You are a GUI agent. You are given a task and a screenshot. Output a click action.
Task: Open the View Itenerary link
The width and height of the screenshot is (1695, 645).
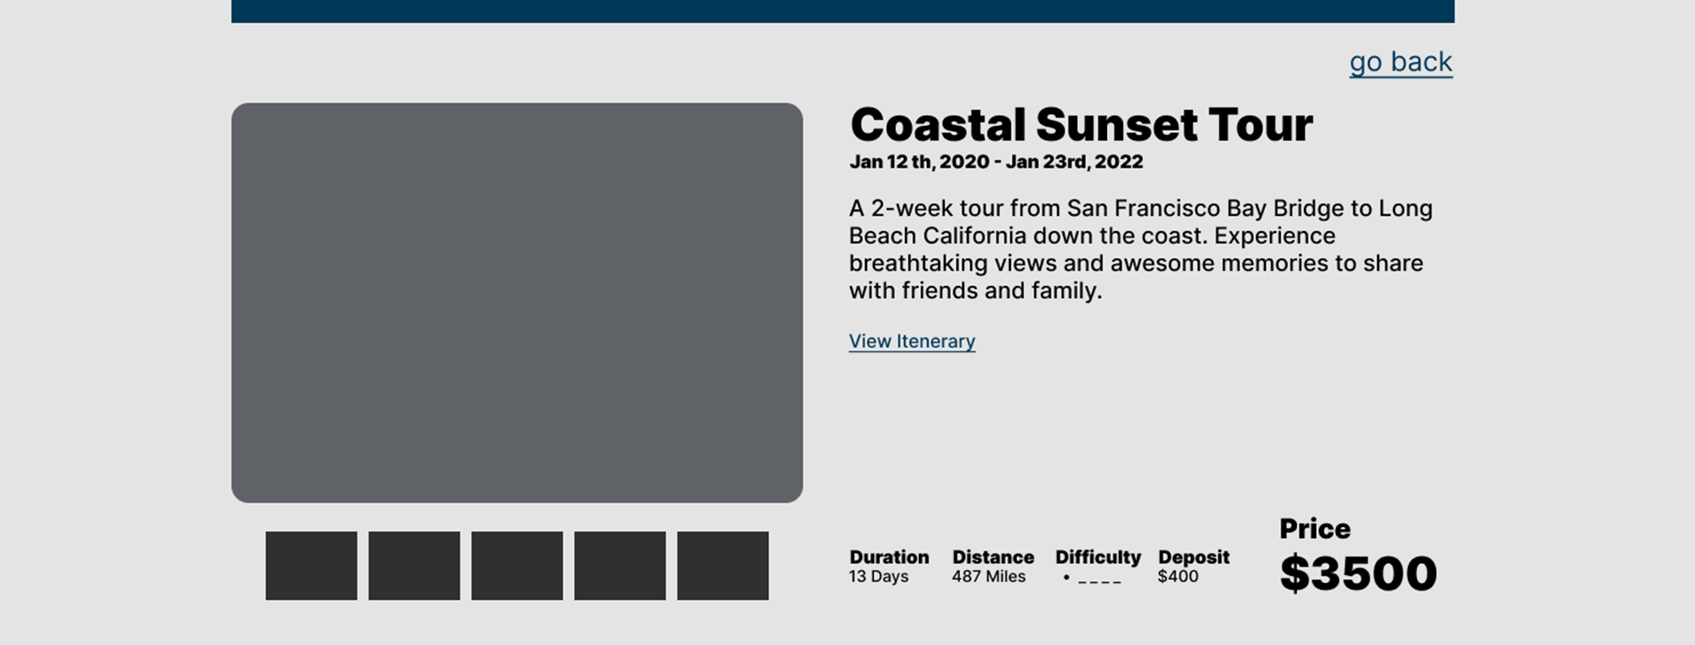click(912, 341)
